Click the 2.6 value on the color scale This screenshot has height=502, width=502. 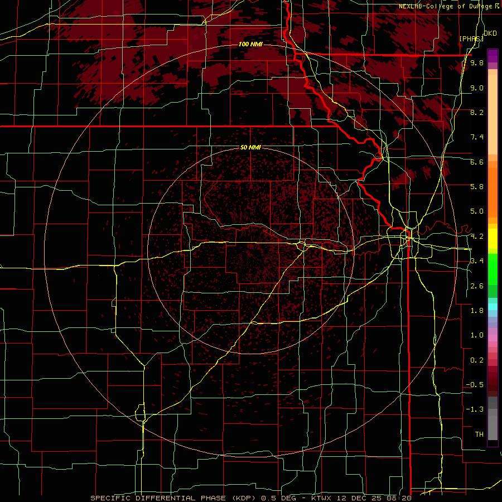click(477, 286)
